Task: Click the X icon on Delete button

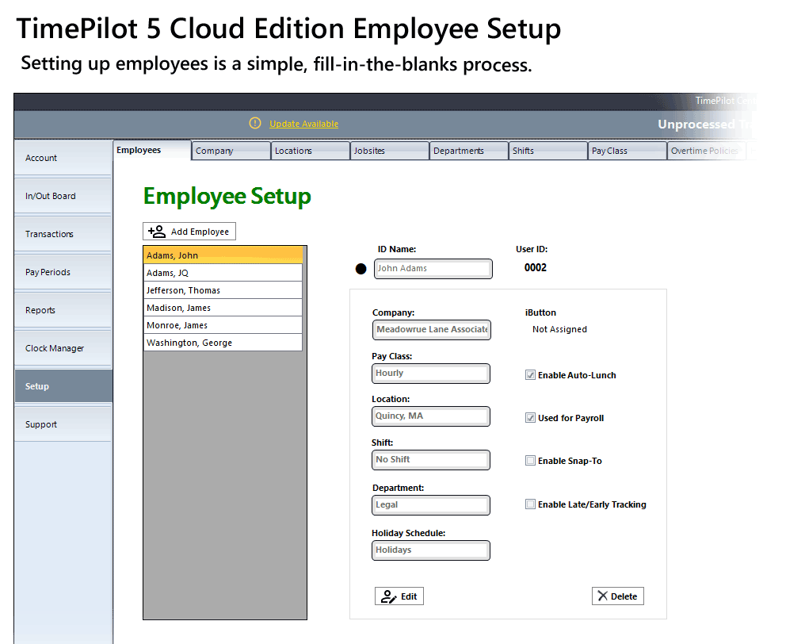Action: pyautogui.click(x=603, y=596)
